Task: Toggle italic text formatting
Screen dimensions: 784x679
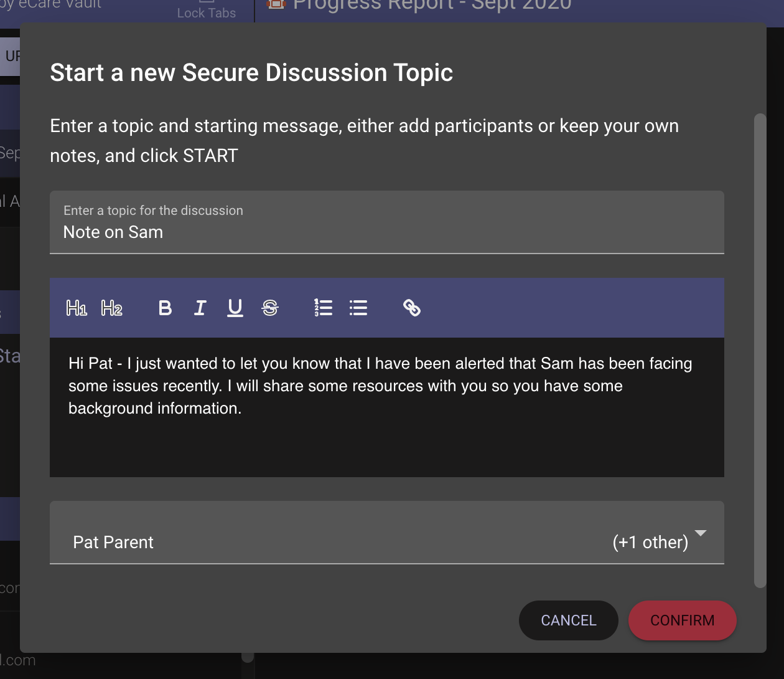Action: (200, 308)
